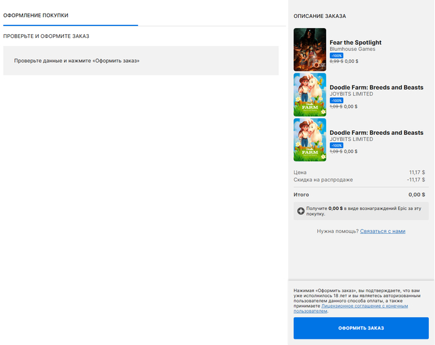Open the Fear the Spotlight cover image

[x=309, y=49]
